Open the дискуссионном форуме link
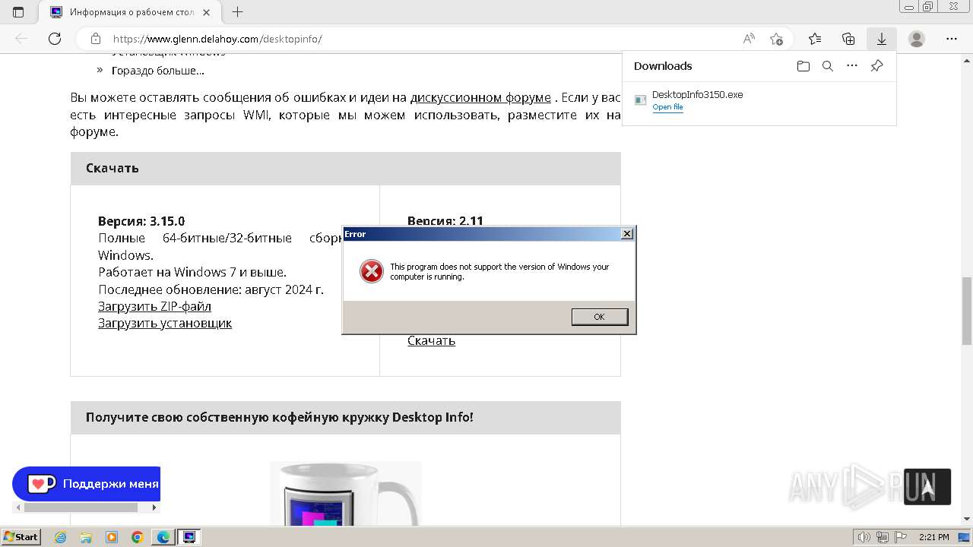Image resolution: width=973 pixels, height=547 pixels. 480,97
